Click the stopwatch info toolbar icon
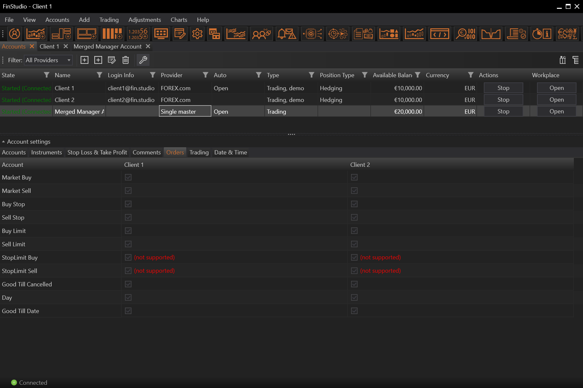The height and width of the screenshot is (388, 583). [542, 34]
